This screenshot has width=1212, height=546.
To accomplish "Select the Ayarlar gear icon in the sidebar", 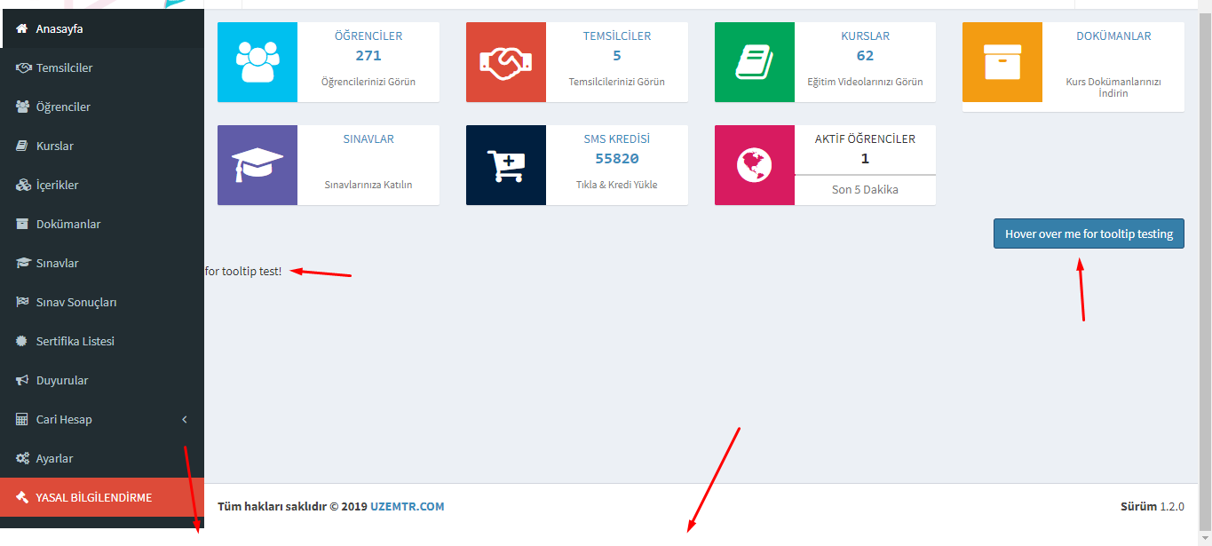I will 22,458.
